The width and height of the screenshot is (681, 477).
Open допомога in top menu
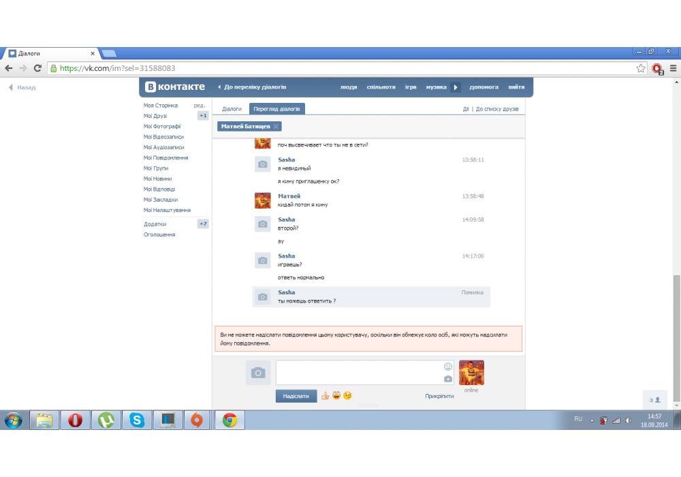tap(484, 87)
